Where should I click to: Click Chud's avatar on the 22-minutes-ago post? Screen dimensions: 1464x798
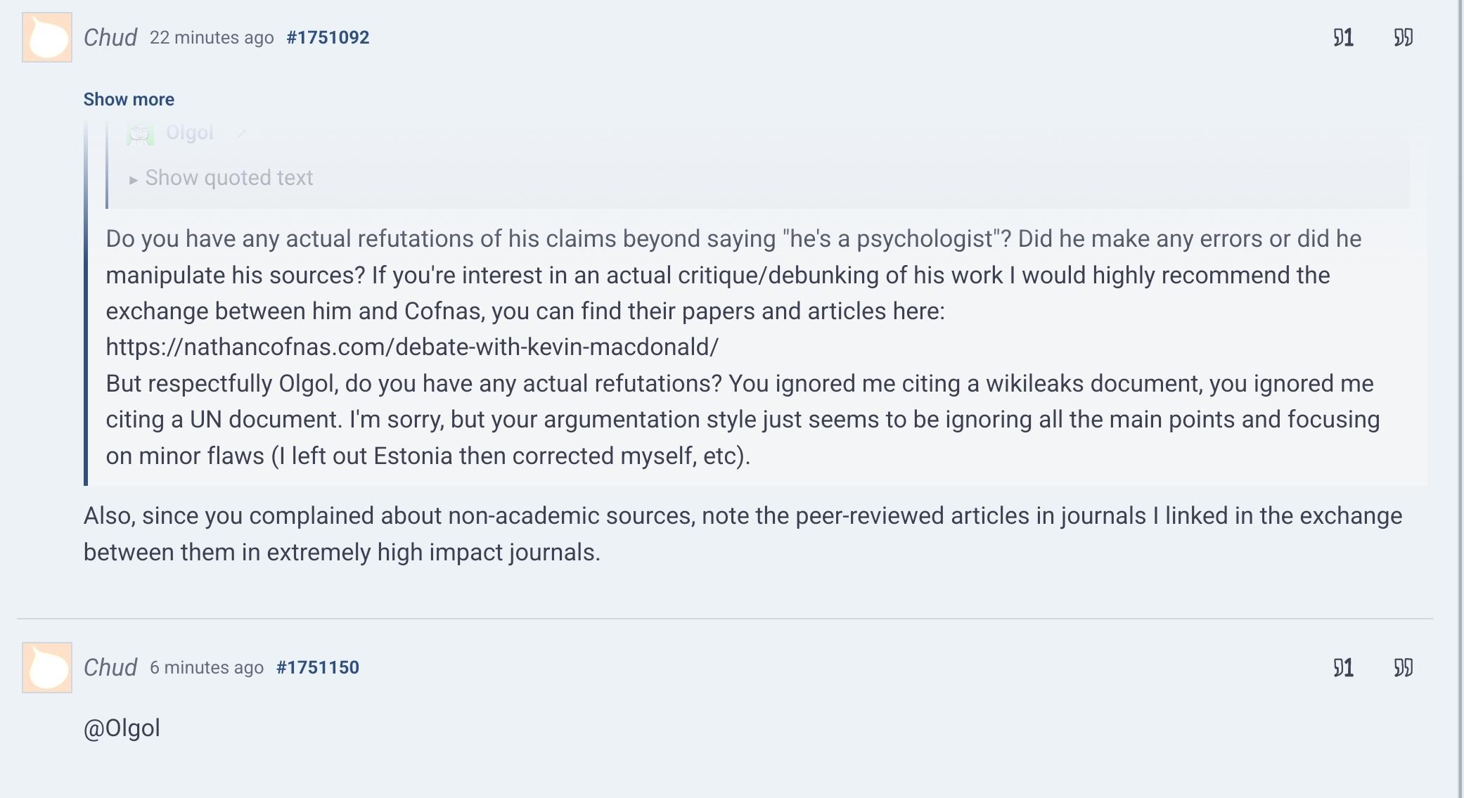coord(47,37)
